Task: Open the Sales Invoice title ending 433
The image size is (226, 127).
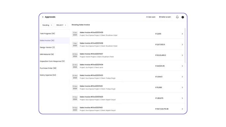Action: click(x=92, y=75)
